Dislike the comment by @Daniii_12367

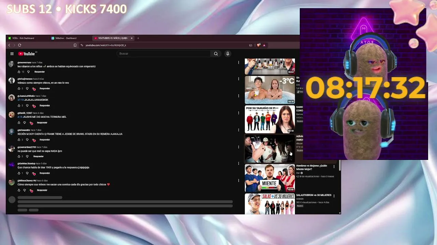coord(25,122)
